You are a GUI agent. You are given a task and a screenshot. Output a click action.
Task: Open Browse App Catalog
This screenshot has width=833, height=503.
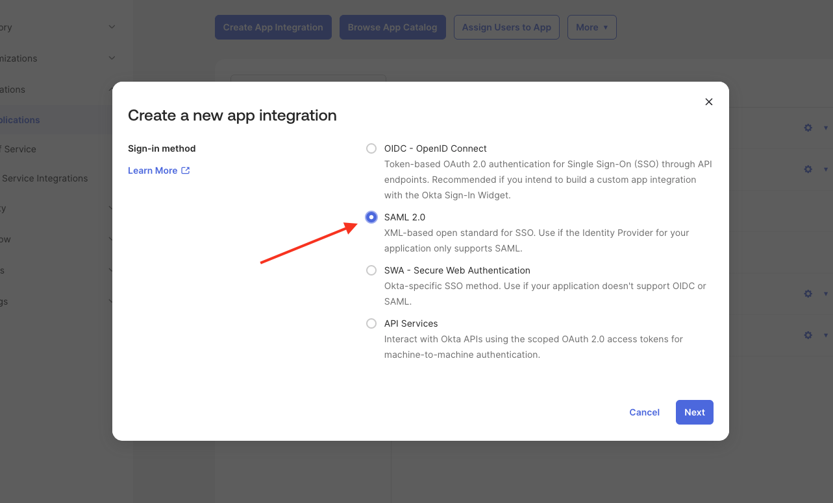point(393,27)
